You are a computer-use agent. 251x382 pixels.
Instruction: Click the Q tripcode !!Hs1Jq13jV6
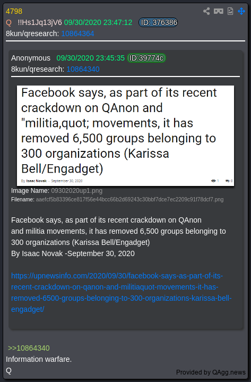point(40,22)
